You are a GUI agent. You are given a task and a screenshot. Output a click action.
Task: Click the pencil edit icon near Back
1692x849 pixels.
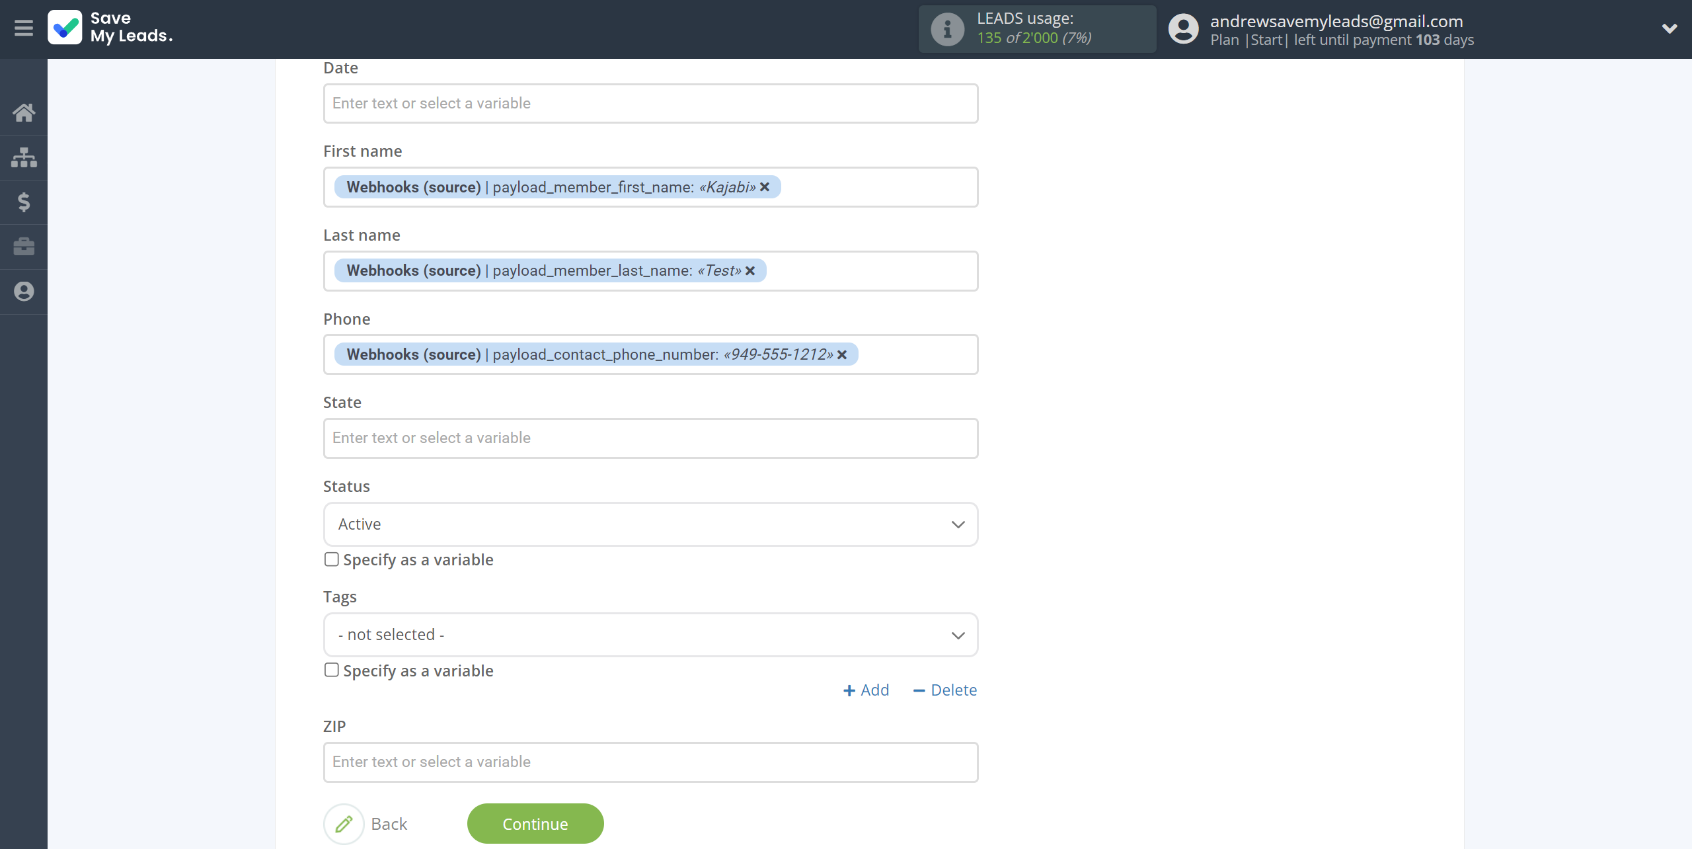pyautogui.click(x=344, y=824)
